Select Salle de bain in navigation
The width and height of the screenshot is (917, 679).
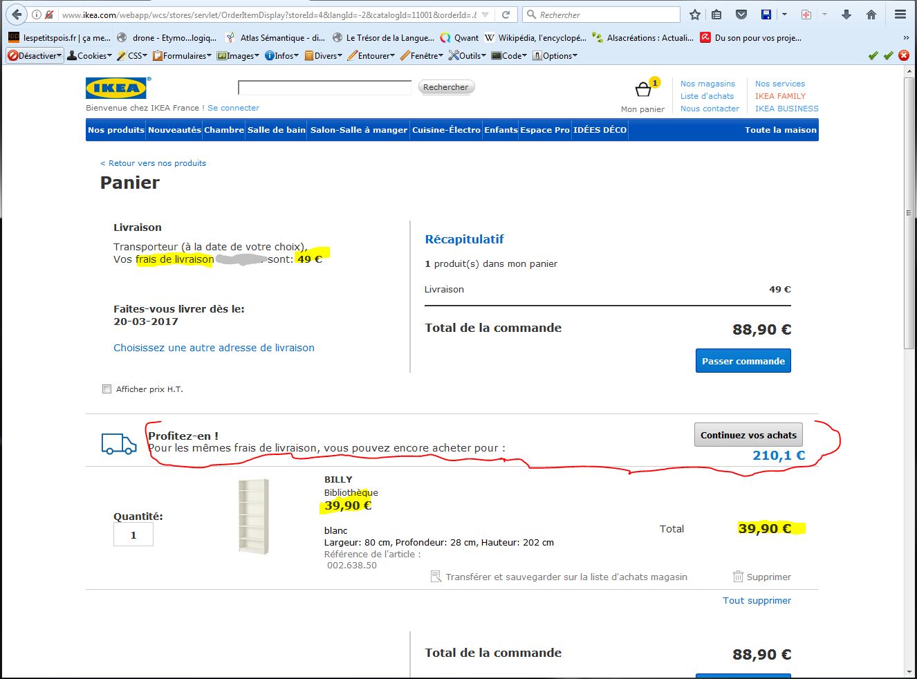pos(276,130)
